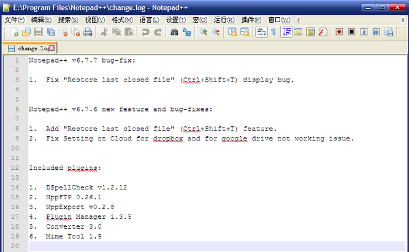Toggle word wrap toolbar button

[261, 32]
